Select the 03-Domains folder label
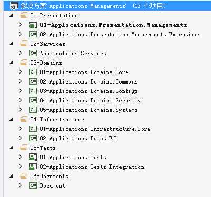211x197 pixels. point(46,63)
